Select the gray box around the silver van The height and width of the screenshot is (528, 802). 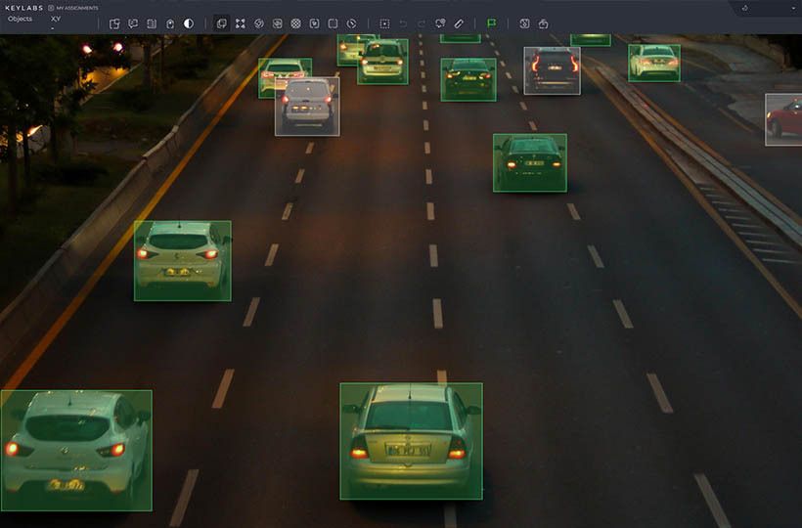307,107
